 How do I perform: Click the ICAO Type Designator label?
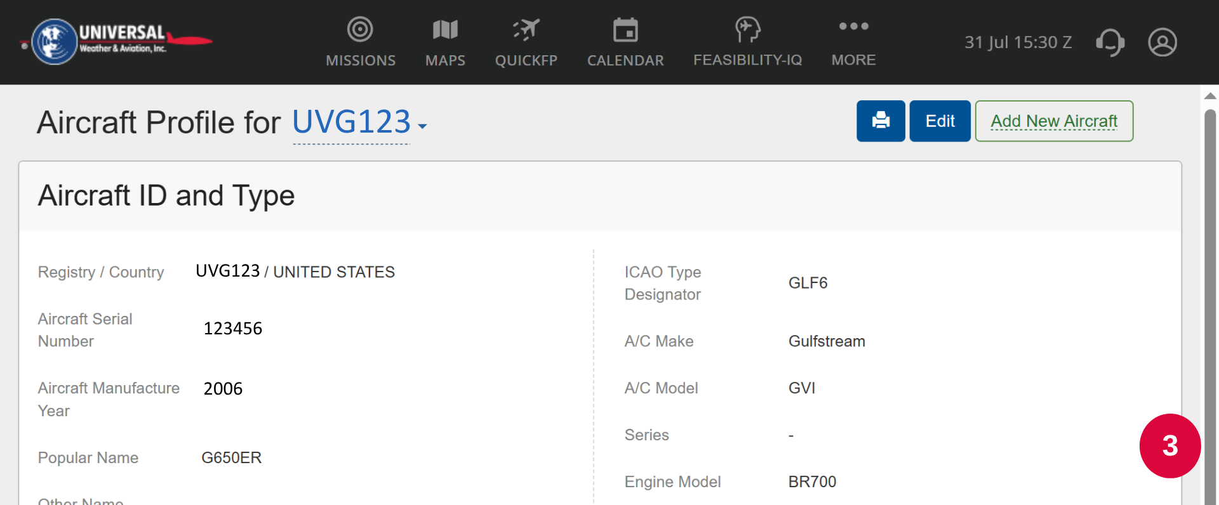point(663,283)
